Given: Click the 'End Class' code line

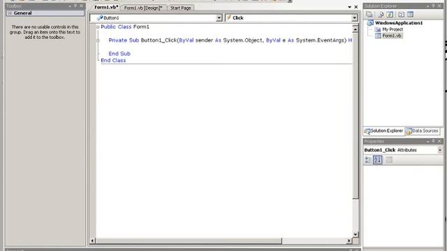Looking at the screenshot, I should click(x=113, y=61).
